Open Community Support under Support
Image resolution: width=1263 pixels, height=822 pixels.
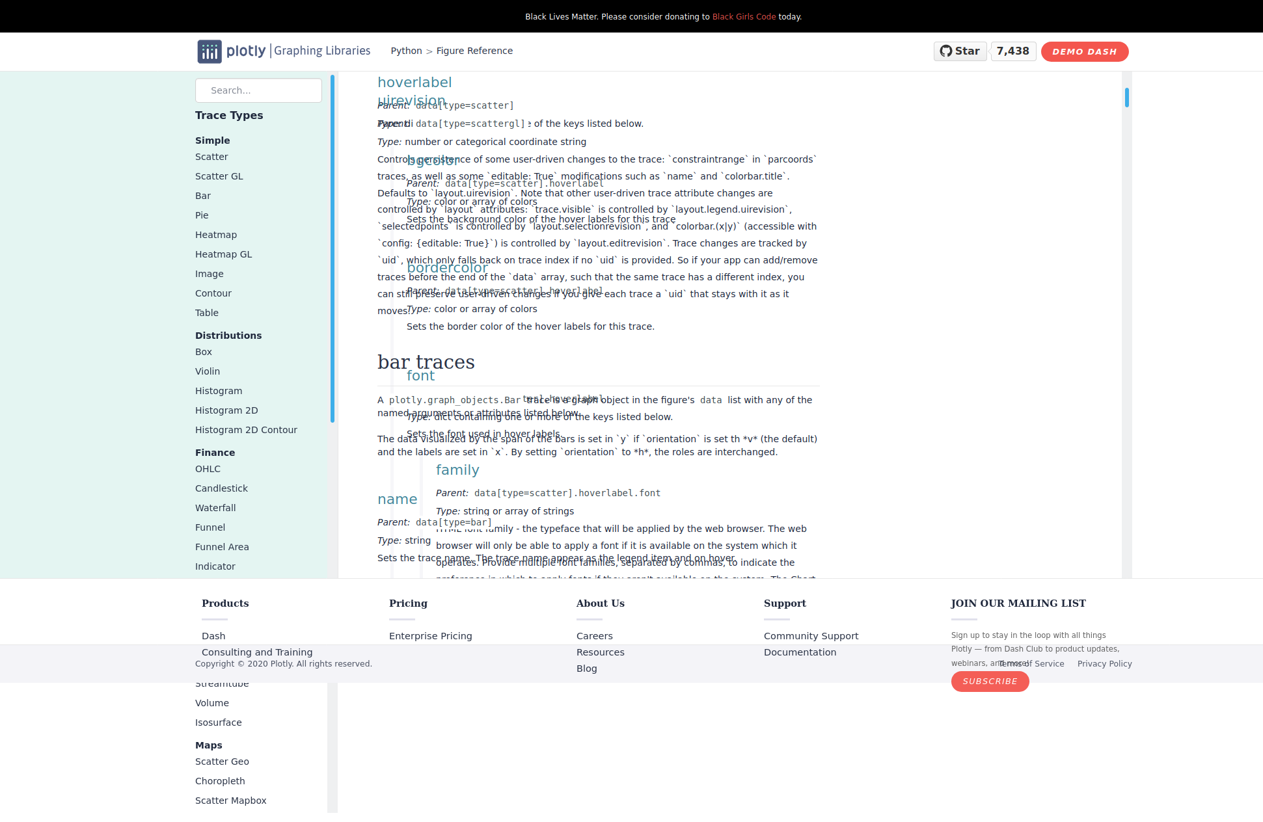click(811, 636)
